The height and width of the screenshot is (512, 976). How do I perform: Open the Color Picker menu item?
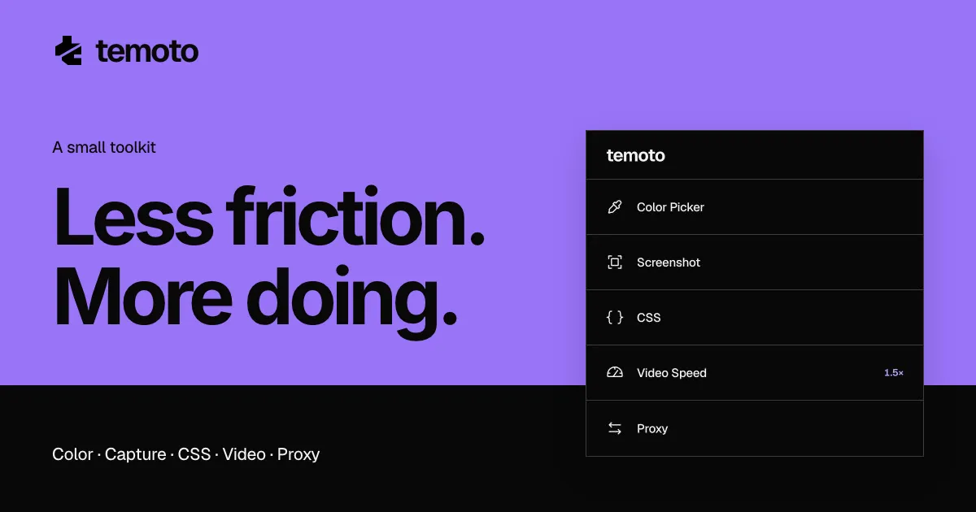(x=755, y=207)
